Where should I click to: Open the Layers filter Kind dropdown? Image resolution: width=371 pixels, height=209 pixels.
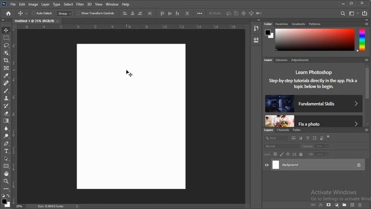pos(276,138)
